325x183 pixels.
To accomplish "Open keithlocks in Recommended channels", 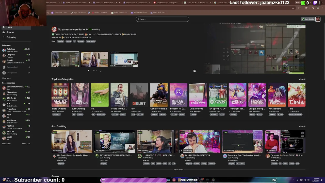I will (16, 121).
